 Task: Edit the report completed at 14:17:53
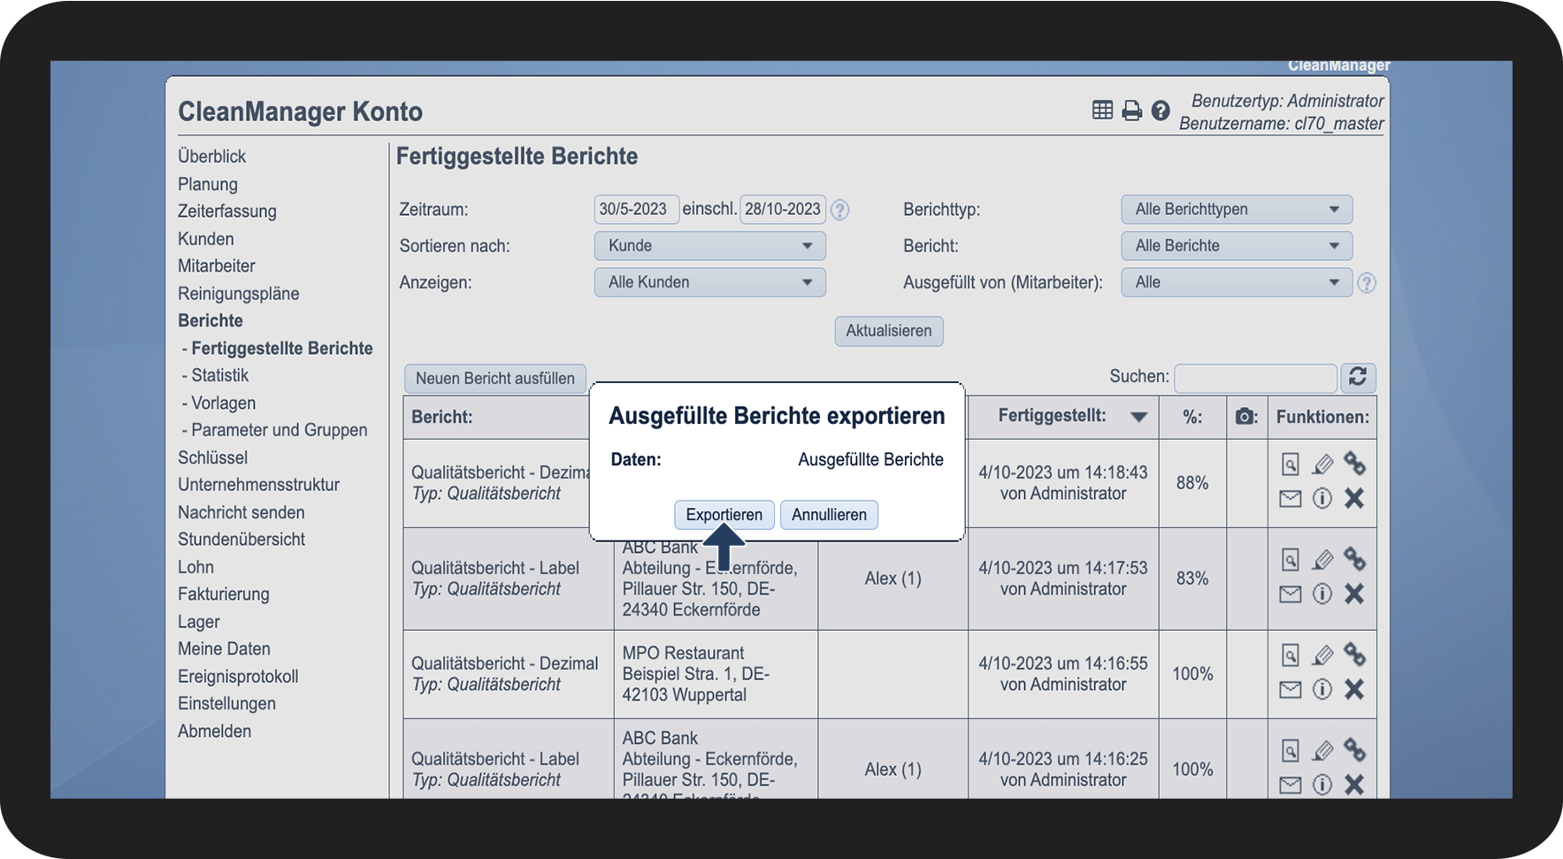1322,559
